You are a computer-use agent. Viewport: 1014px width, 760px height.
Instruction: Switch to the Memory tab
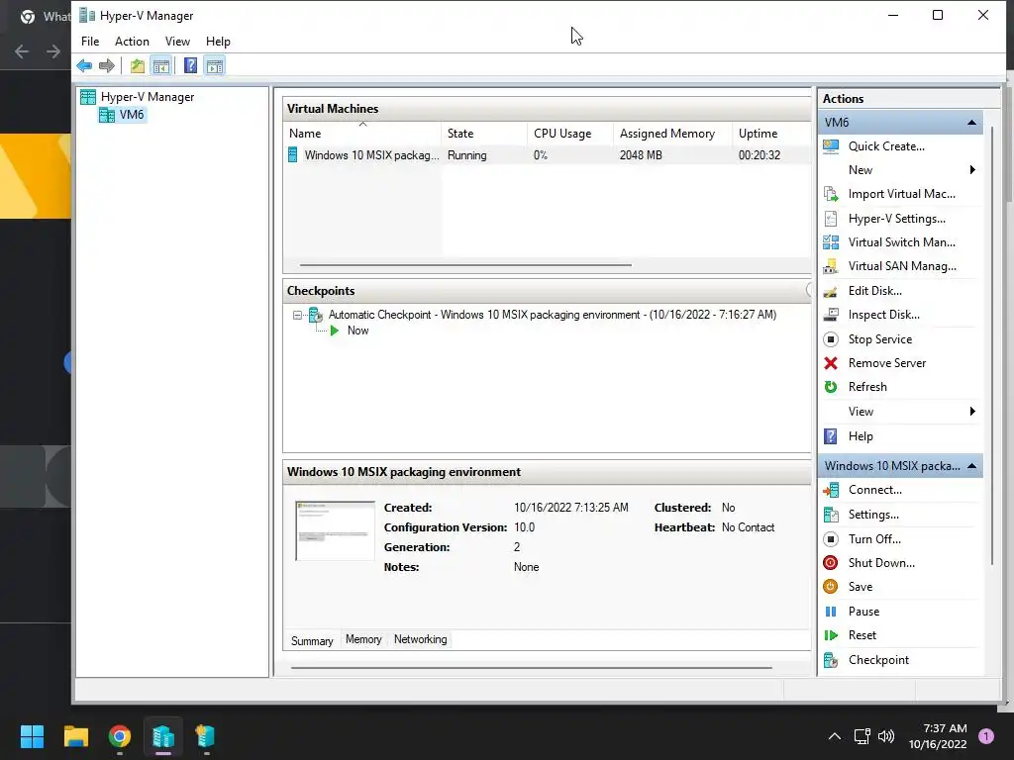363,639
